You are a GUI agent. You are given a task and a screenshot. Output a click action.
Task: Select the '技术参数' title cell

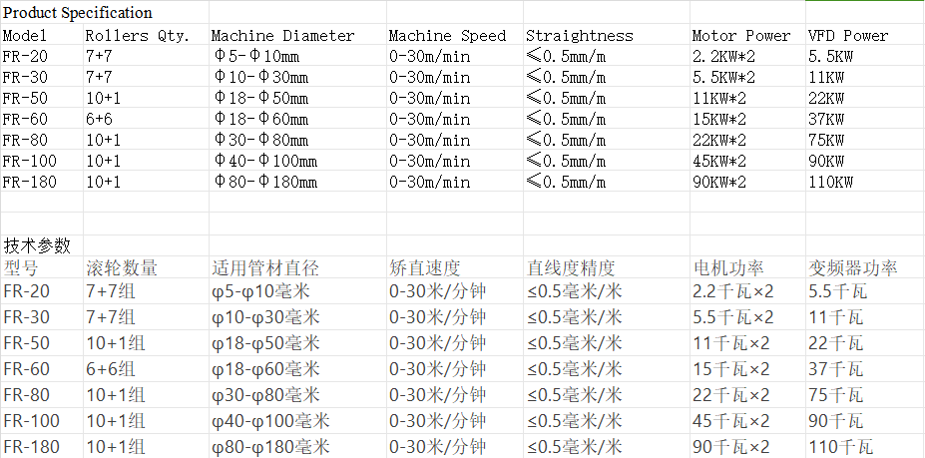tap(38, 245)
